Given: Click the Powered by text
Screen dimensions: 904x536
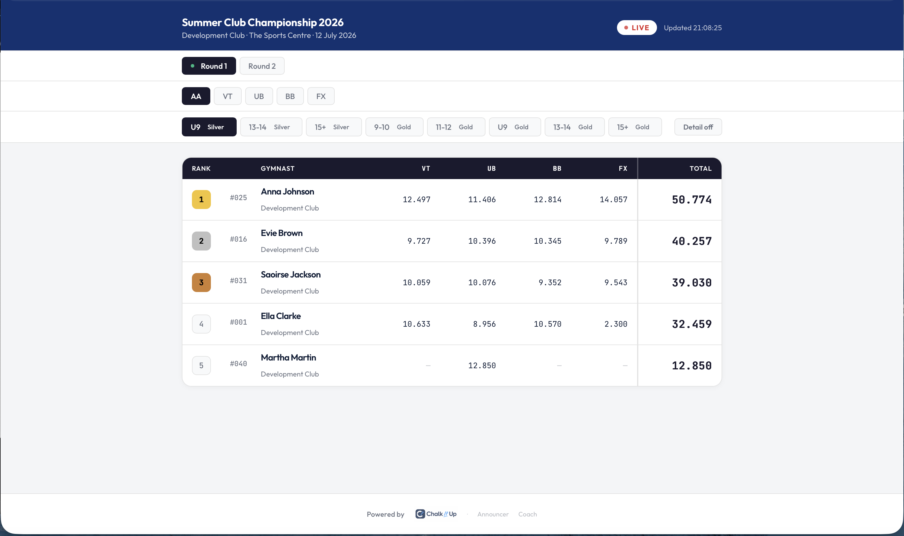Looking at the screenshot, I should coord(385,514).
